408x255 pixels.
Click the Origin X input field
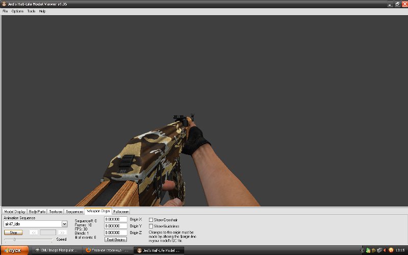pyautogui.click(x=116, y=219)
